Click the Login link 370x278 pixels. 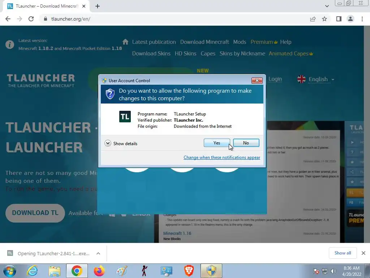tap(275, 79)
